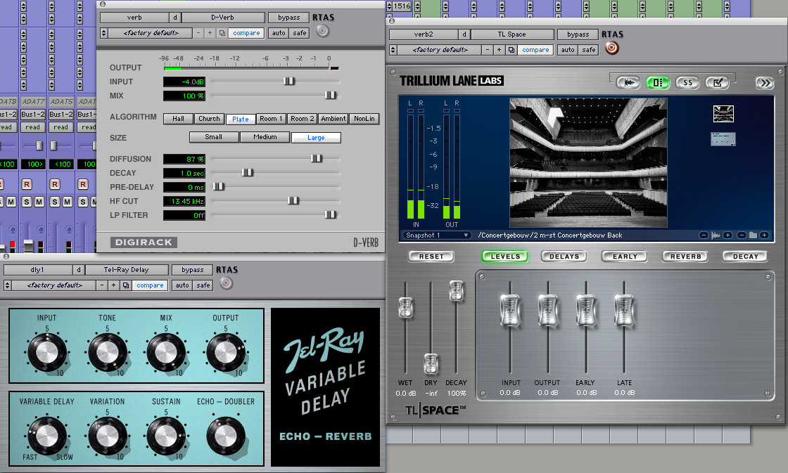788x473 pixels.
Task: Click TL Space auto button
Action: pyautogui.click(x=567, y=50)
